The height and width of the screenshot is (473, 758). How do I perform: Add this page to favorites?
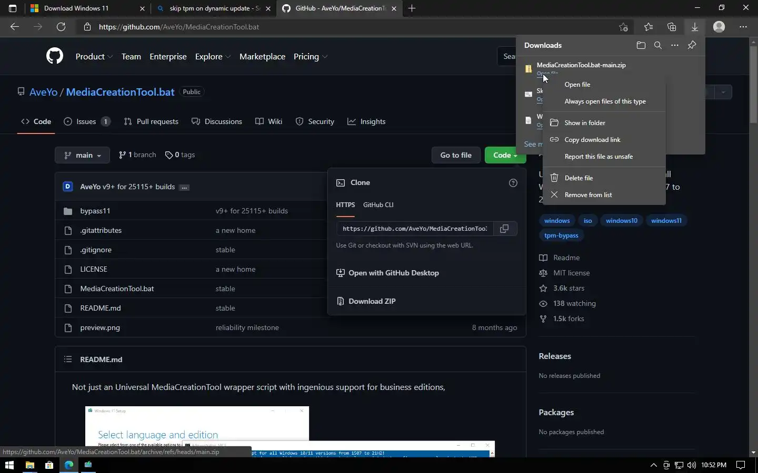(624, 27)
